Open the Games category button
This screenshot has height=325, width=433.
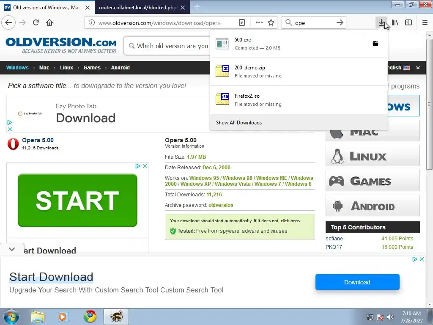click(x=373, y=181)
